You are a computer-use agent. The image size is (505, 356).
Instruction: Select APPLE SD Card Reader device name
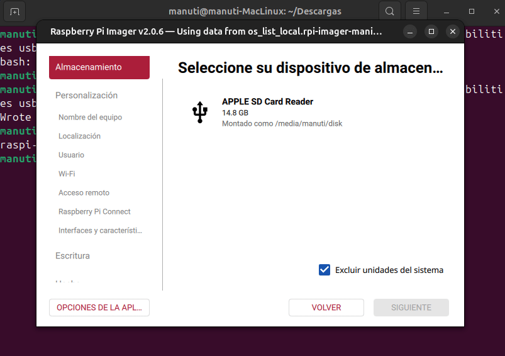point(267,101)
